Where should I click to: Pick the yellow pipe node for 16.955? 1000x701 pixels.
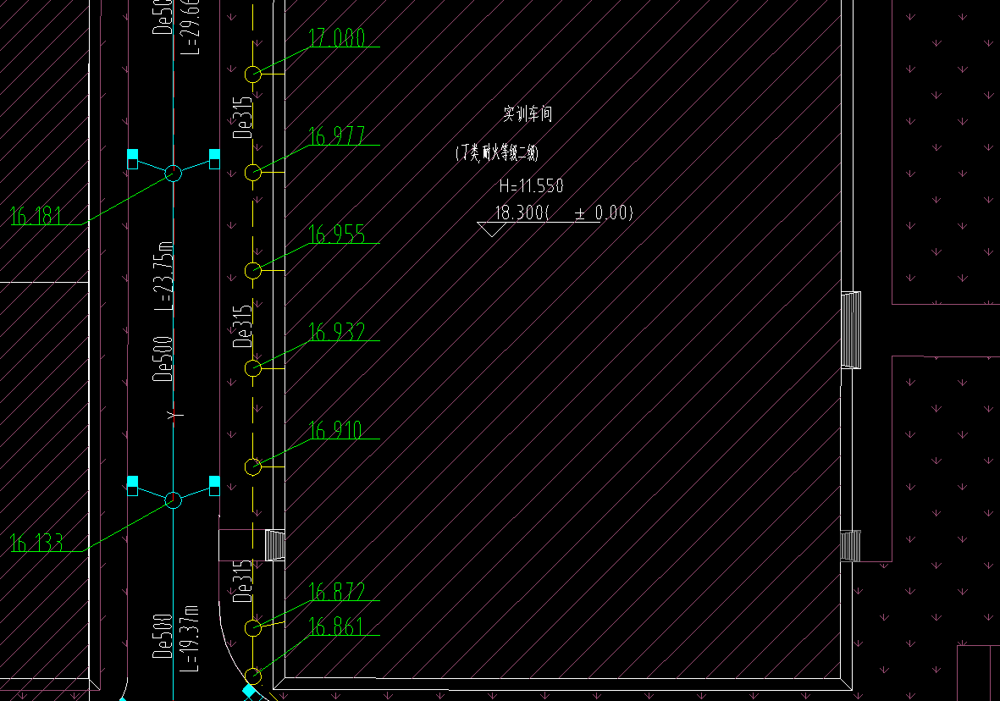pos(253,270)
